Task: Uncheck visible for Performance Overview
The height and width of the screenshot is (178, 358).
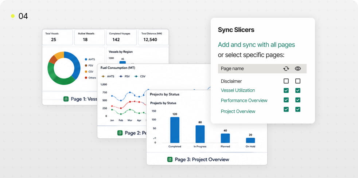Action: [298, 100]
